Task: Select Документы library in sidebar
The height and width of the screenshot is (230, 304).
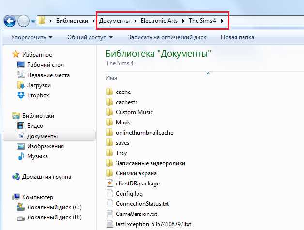Action: [x=49, y=136]
